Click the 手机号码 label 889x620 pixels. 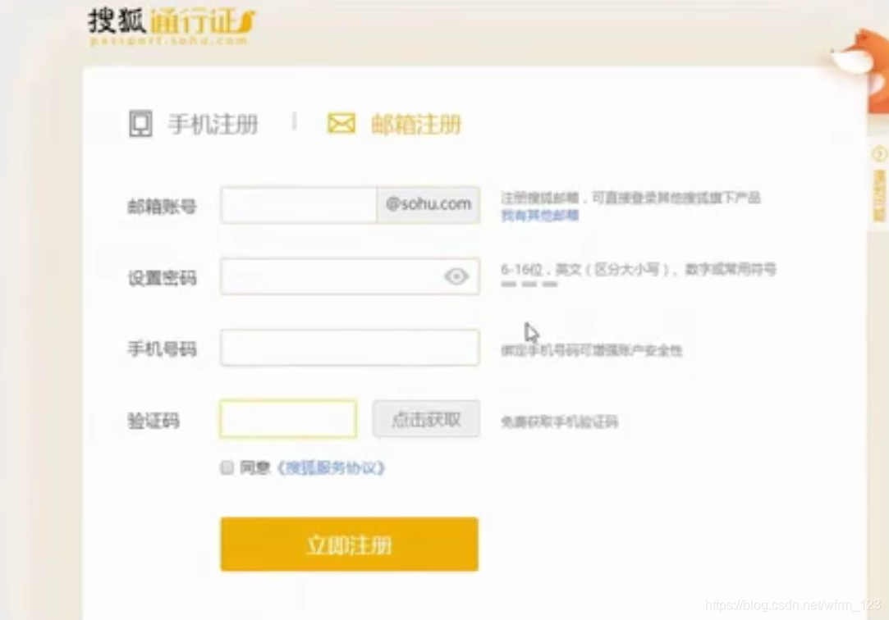163,349
